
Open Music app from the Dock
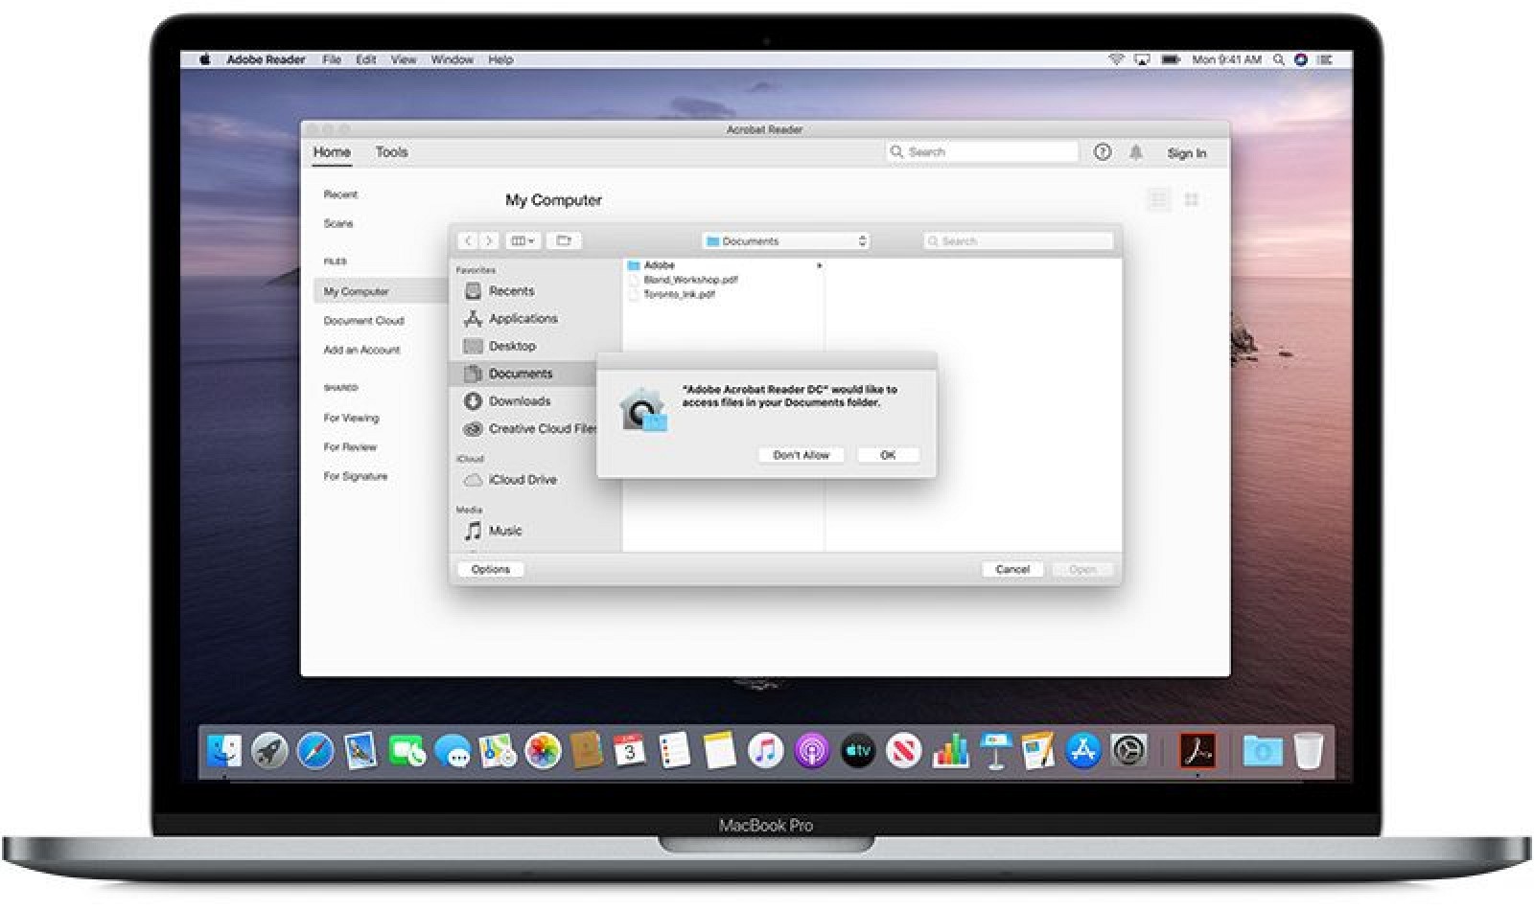click(x=765, y=751)
